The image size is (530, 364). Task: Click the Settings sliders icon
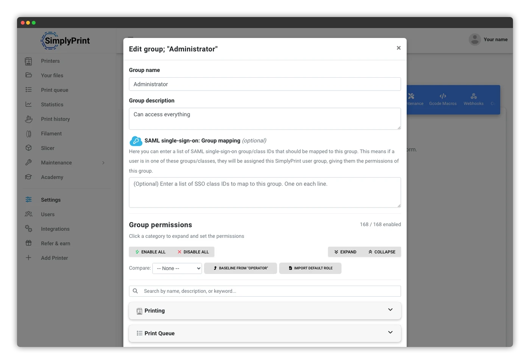tap(28, 200)
